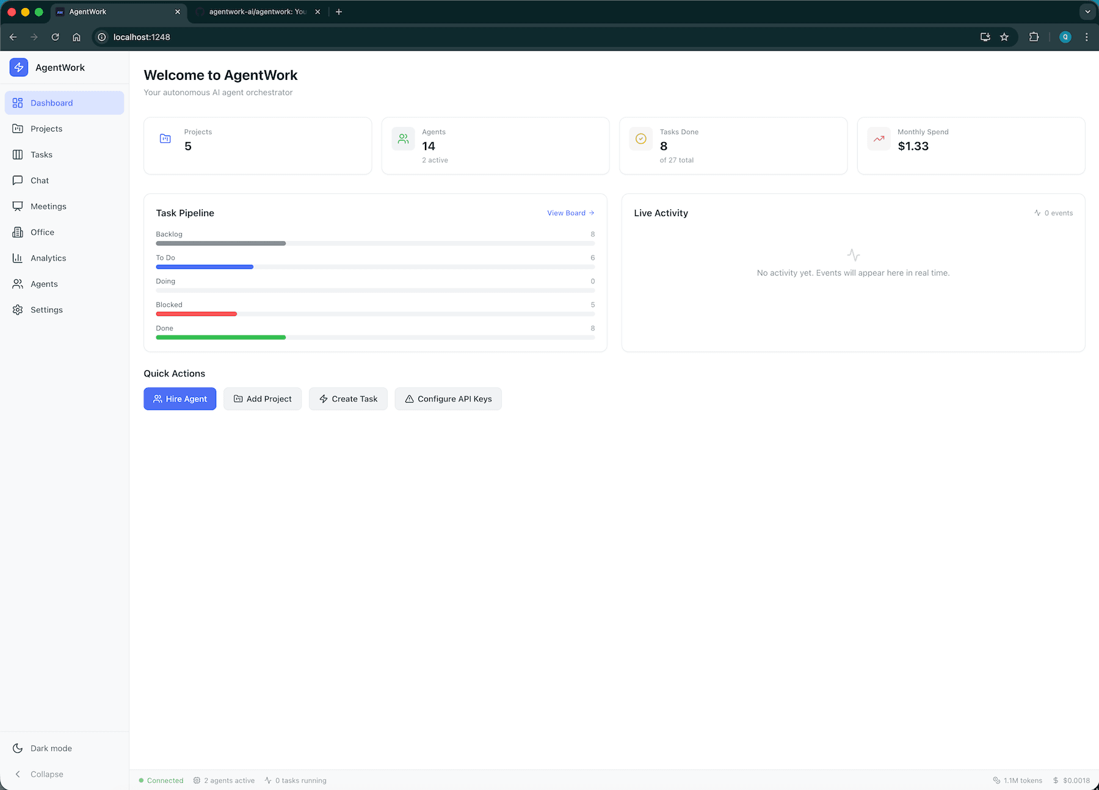The height and width of the screenshot is (790, 1099).
Task: Open the browser extensions puzzle menu
Action: (x=1034, y=37)
